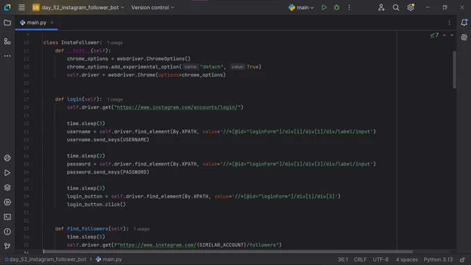Screen dimensions: 471x265
Task: Open Search Everywhere magnifier
Action: point(396,8)
